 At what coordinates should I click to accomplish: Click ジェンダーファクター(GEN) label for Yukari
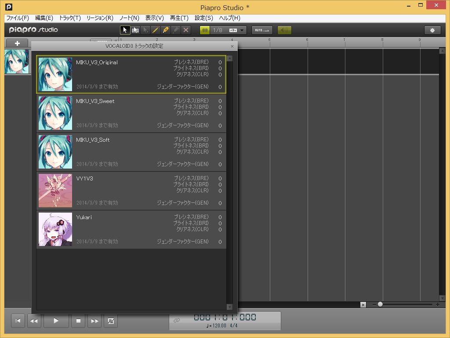(183, 242)
